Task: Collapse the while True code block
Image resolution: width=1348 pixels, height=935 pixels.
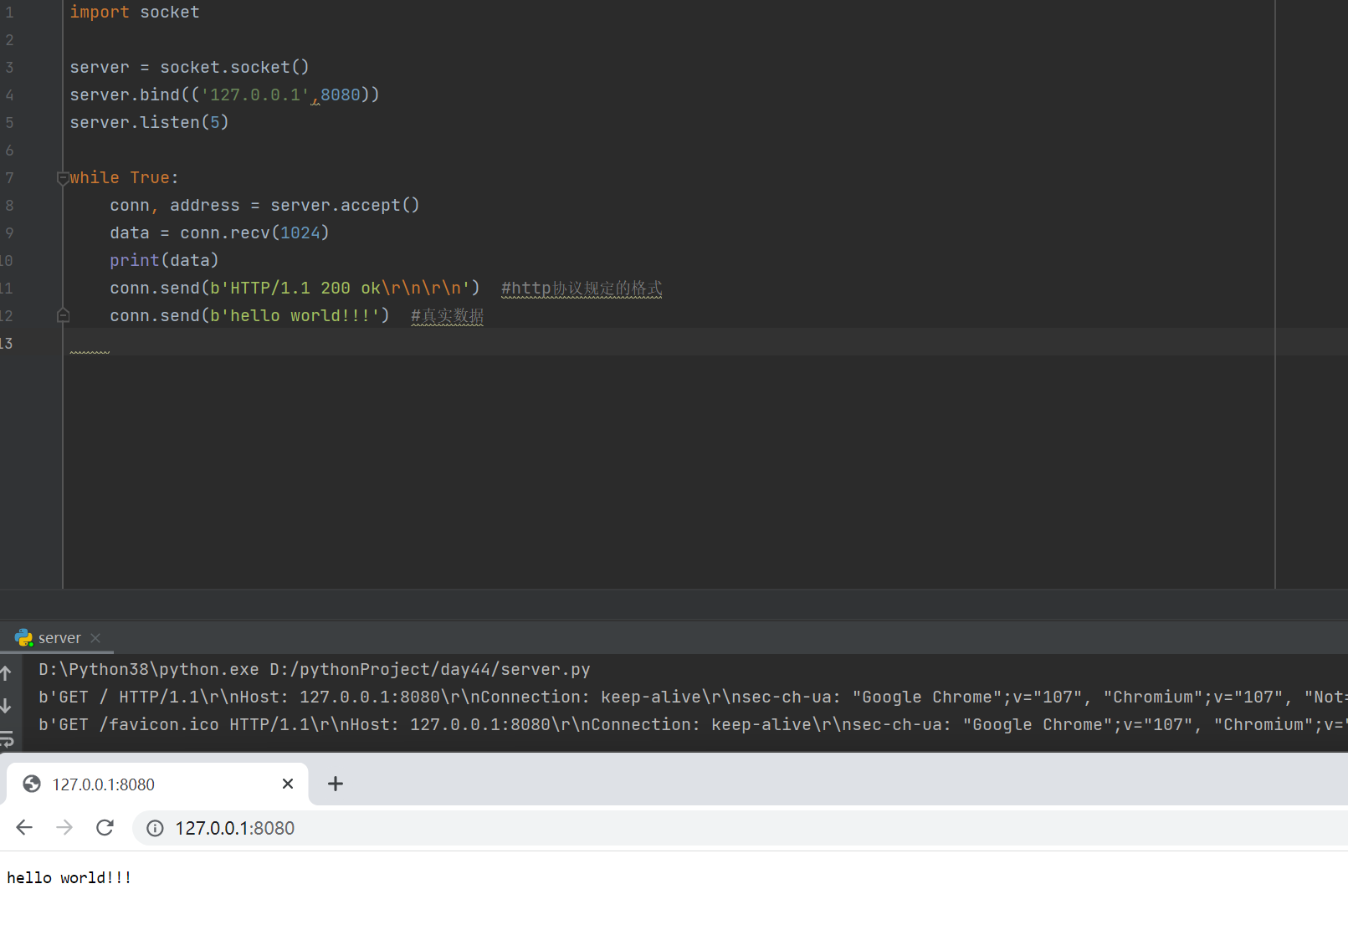Action: pos(63,177)
